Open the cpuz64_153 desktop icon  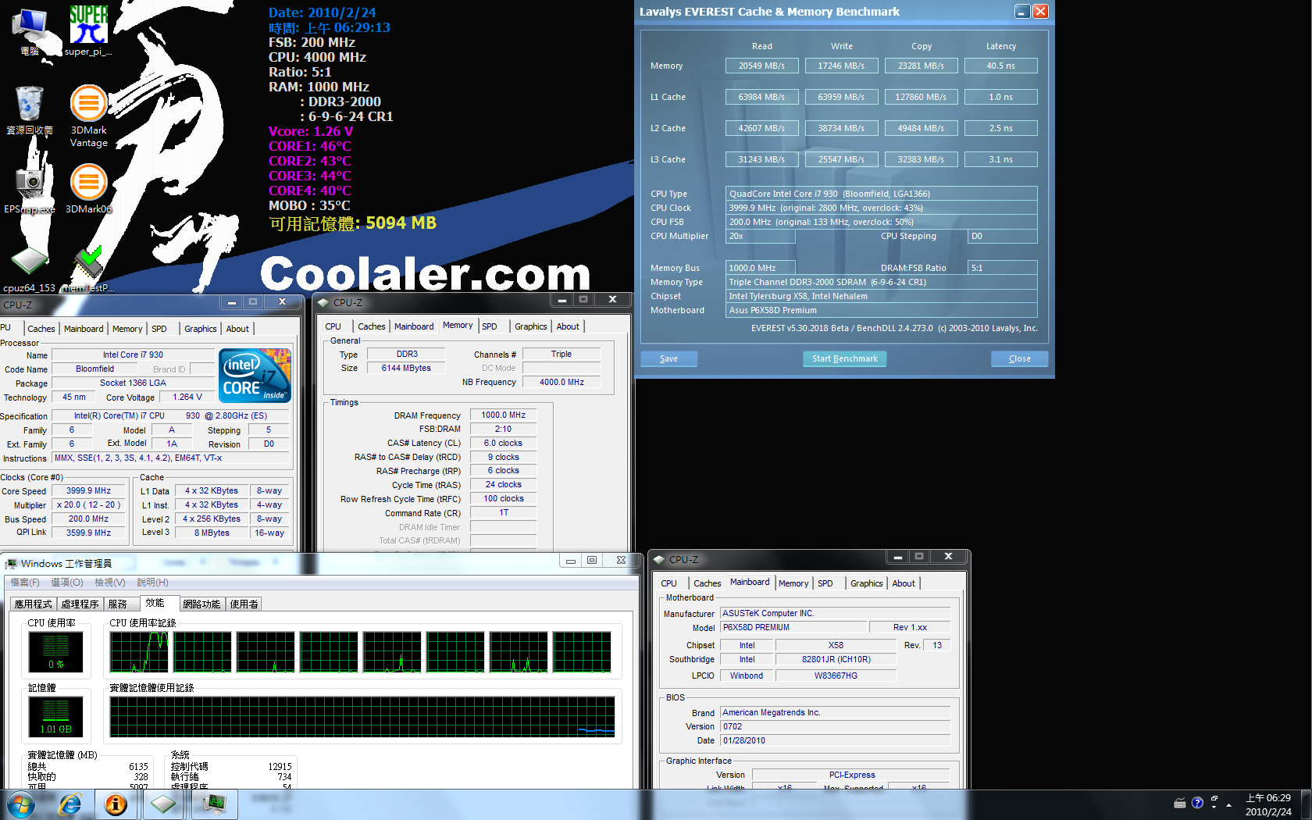pos(30,269)
